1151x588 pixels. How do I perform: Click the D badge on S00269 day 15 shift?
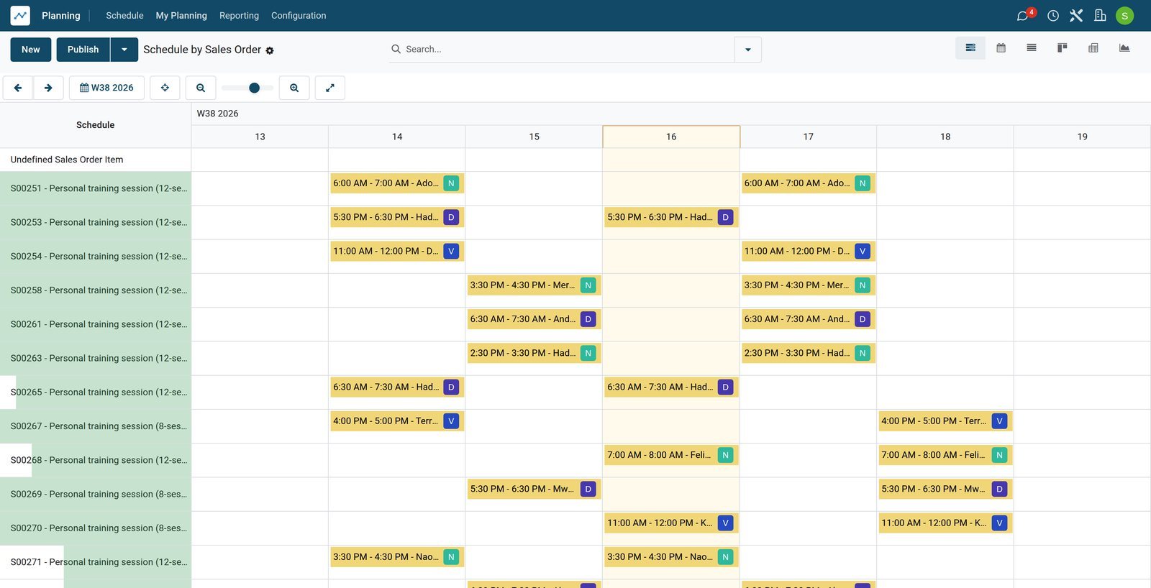point(588,489)
